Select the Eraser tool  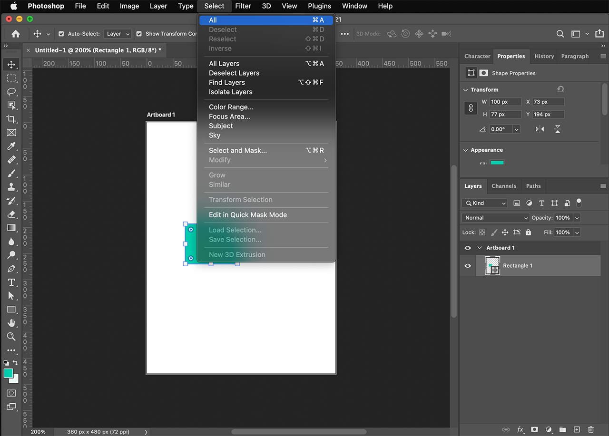coord(11,214)
